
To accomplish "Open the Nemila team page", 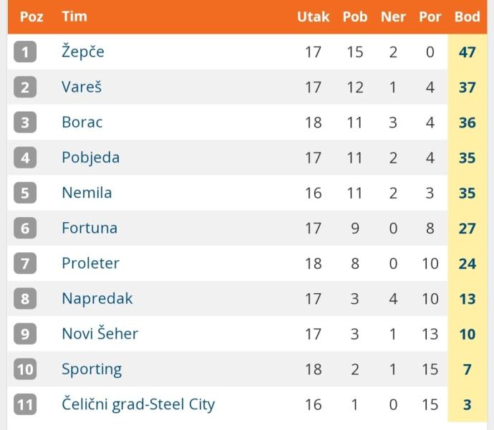I will coord(87,193).
